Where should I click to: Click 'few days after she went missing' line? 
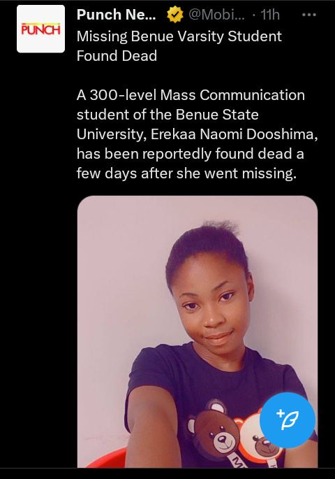click(185, 173)
